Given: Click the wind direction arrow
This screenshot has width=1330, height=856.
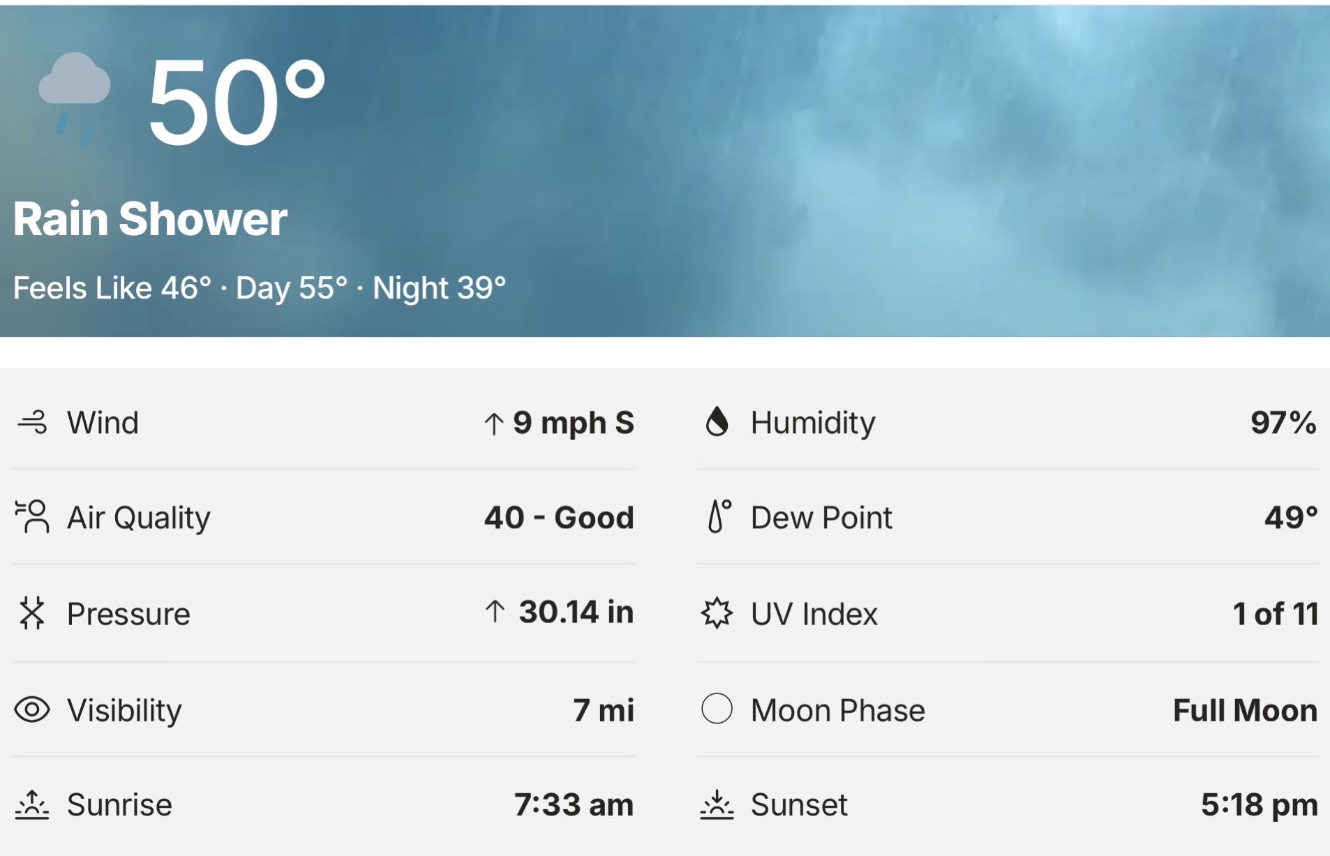Looking at the screenshot, I should coord(494,423).
